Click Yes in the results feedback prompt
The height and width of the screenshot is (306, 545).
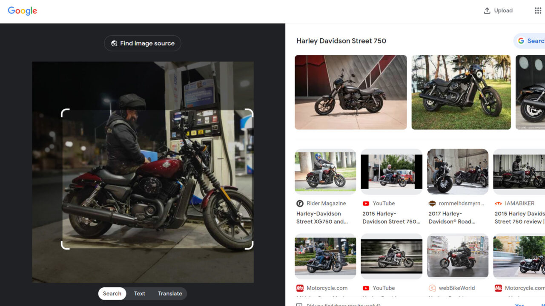(519, 305)
